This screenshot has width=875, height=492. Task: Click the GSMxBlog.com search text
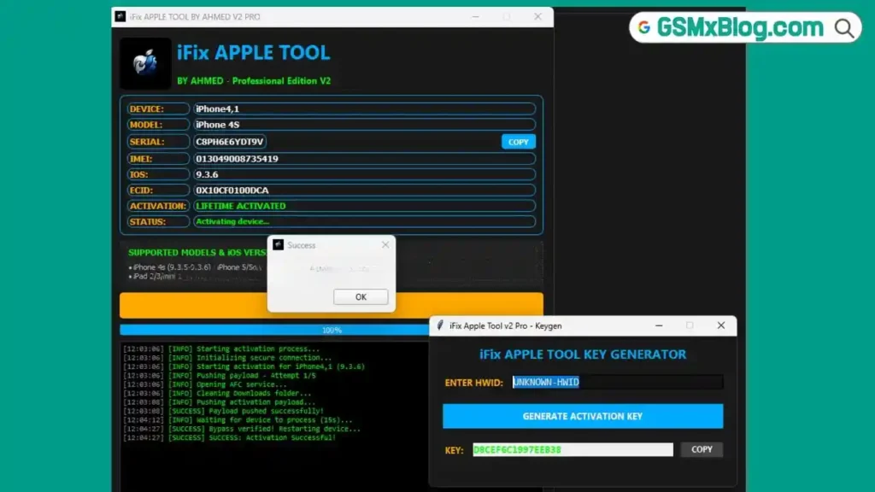point(740,27)
